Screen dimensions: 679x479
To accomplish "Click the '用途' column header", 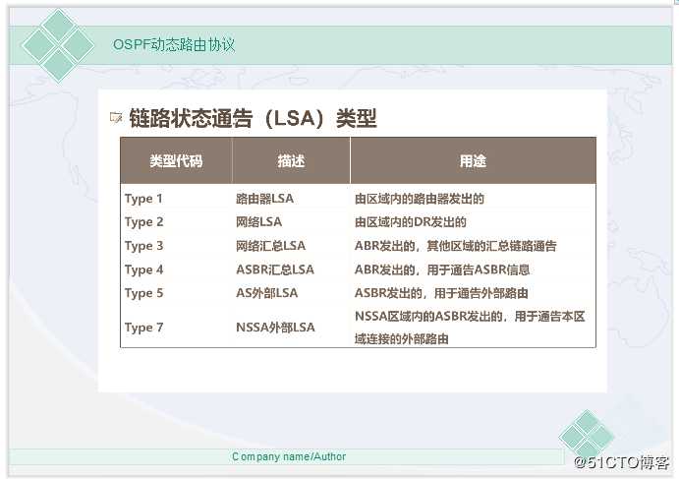I will pos(473,161).
